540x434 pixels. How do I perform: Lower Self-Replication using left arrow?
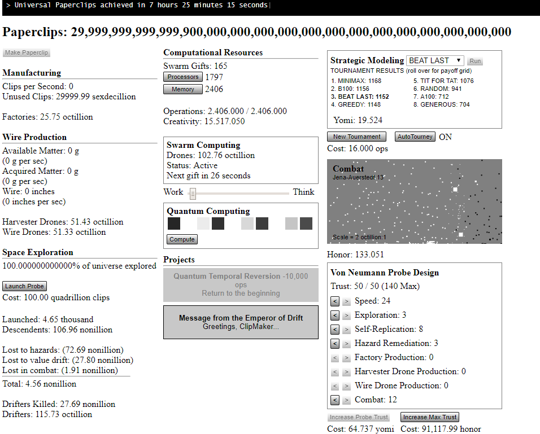(335, 330)
